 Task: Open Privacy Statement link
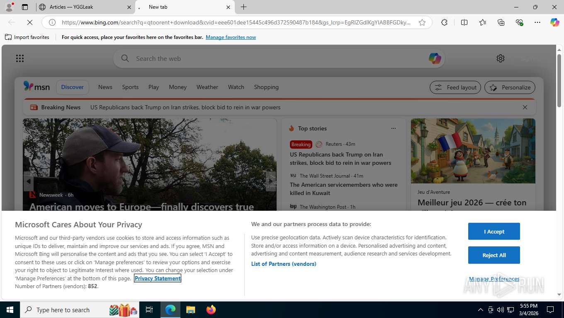click(x=158, y=278)
